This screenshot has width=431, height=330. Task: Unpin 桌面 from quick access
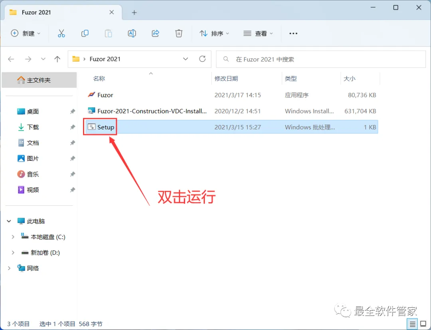[x=73, y=111]
